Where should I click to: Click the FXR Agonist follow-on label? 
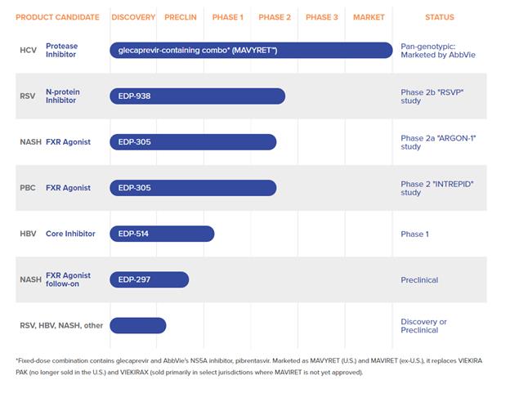(68, 279)
